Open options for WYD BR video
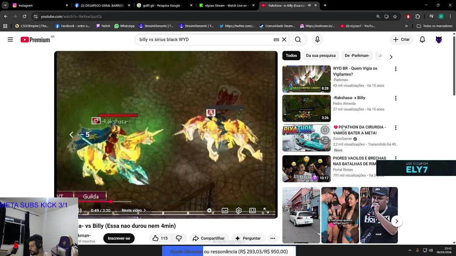 (x=395, y=69)
